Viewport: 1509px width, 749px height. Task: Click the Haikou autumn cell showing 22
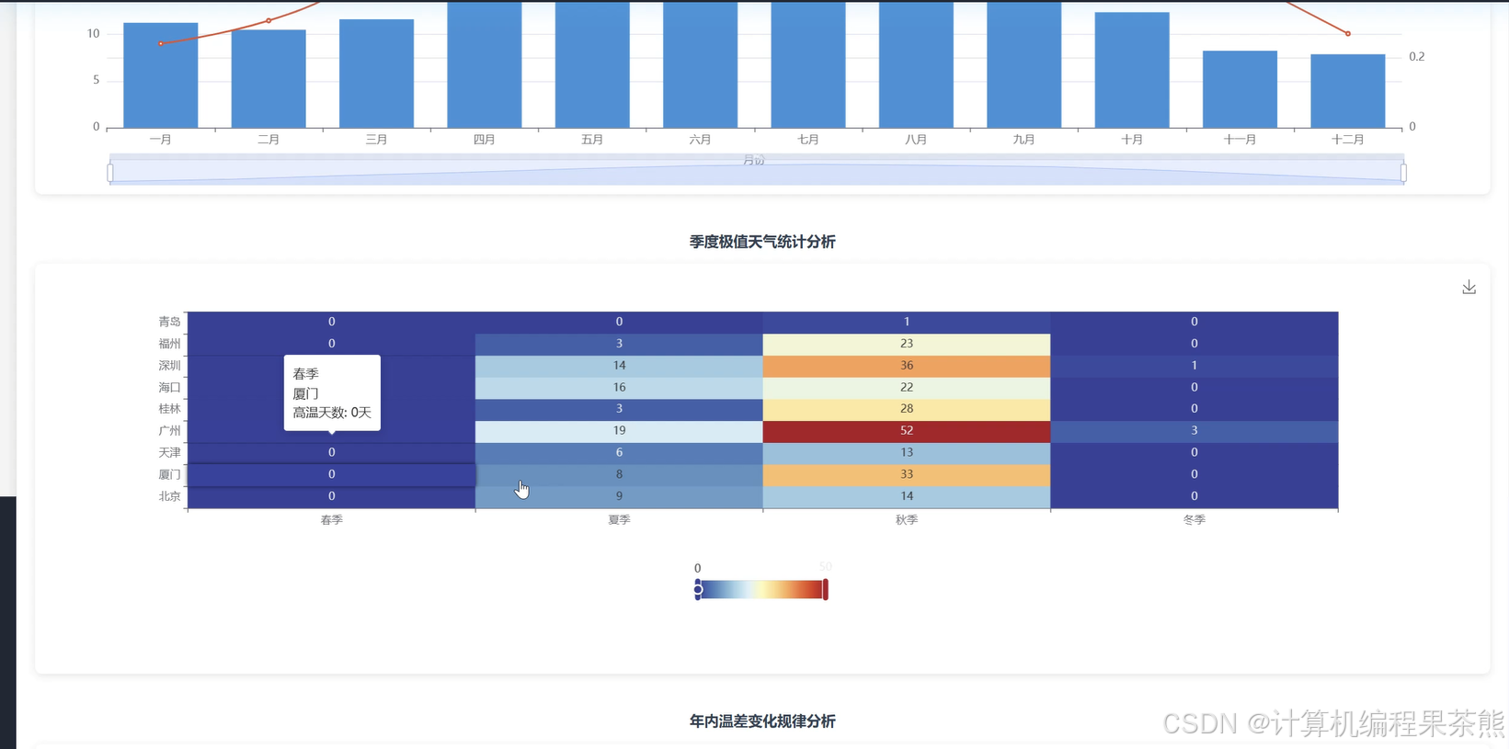pyautogui.click(x=907, y=387)
